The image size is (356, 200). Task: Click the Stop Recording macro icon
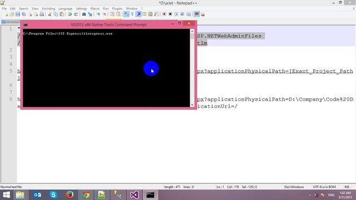tap(170, 14)
